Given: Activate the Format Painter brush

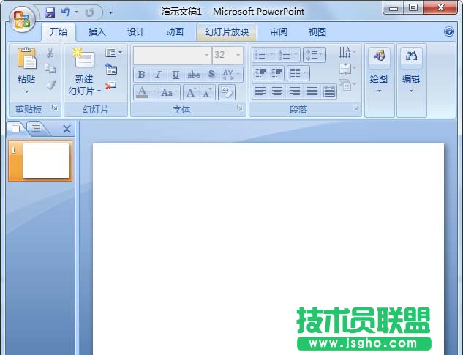Looking at the screenshot, I should click(50, 85).
